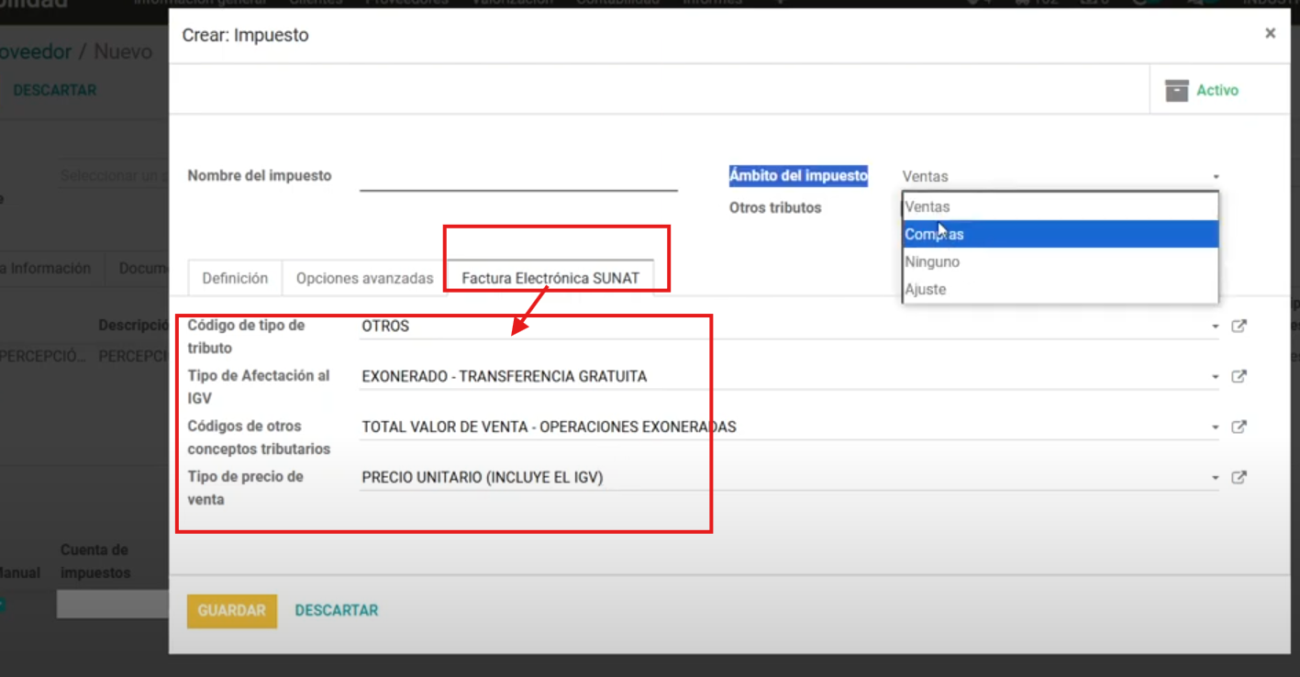Expand the Tipo de precio de venta dropdown
The height and width of the screenshot is (677, 1300).
(x=1215, y=478)
